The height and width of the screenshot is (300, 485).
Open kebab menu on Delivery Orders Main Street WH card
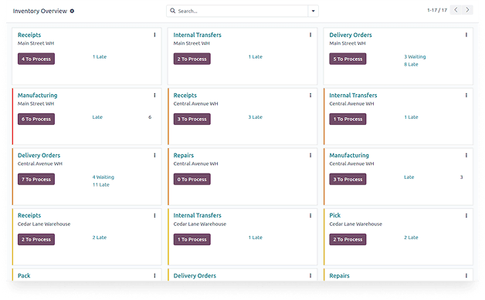[466, 35]
